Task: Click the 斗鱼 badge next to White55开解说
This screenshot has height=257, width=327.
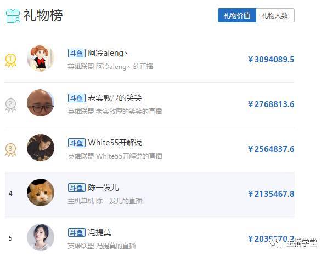Action: click(76, 143)
